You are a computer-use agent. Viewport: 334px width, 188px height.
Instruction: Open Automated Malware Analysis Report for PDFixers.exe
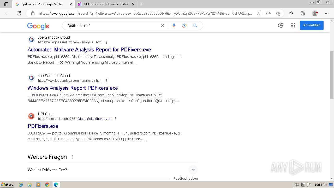click(x=89, y=50)
